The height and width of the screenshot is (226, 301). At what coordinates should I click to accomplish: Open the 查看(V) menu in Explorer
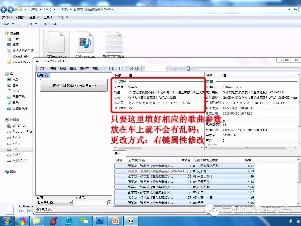(x=35, y=17)
